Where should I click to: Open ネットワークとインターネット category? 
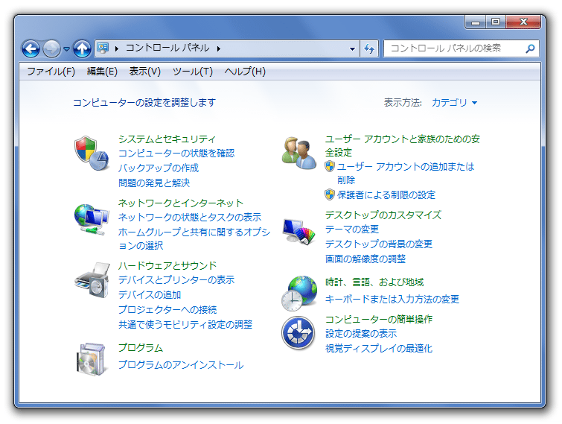(x=181, y=203)
